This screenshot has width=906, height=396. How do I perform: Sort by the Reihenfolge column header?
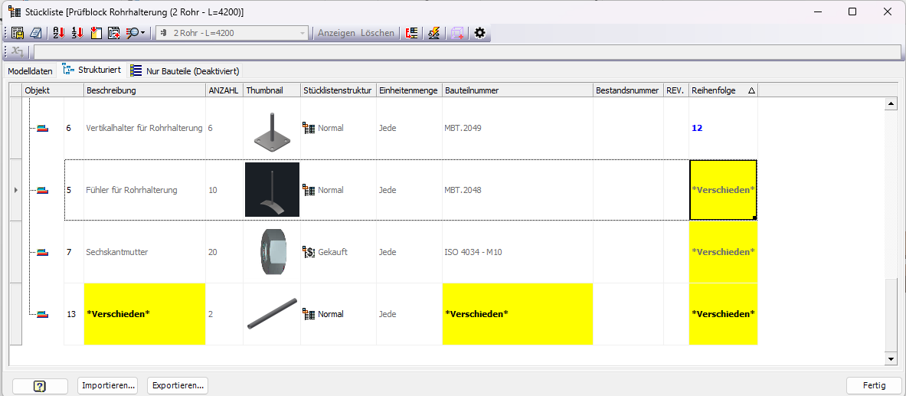tap(724, 90)
